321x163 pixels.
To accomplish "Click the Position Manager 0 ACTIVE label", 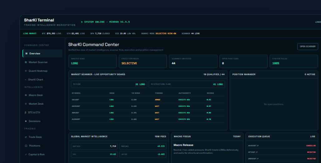I will coord(310,75).
